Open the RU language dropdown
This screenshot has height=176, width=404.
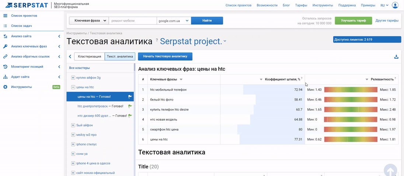384,5
